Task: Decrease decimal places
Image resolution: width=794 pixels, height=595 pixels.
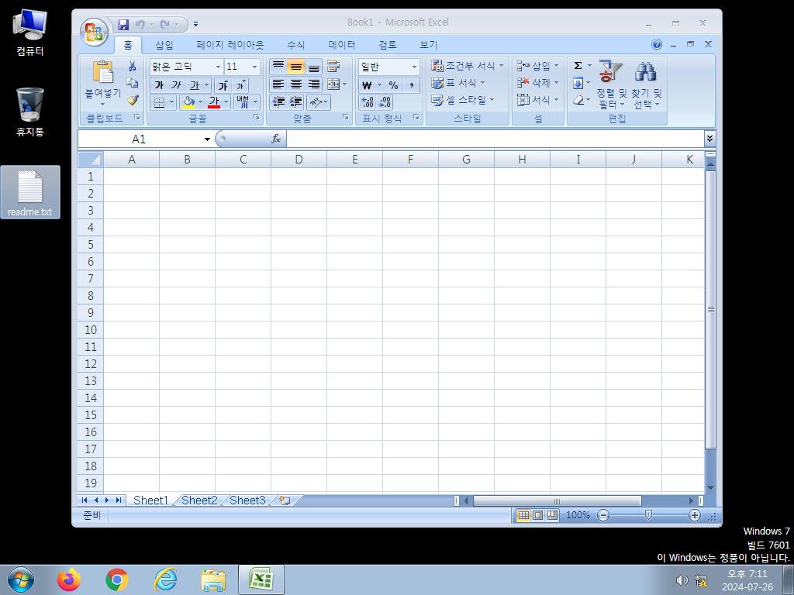Action: pyautogui.click(x=385, y=102)
